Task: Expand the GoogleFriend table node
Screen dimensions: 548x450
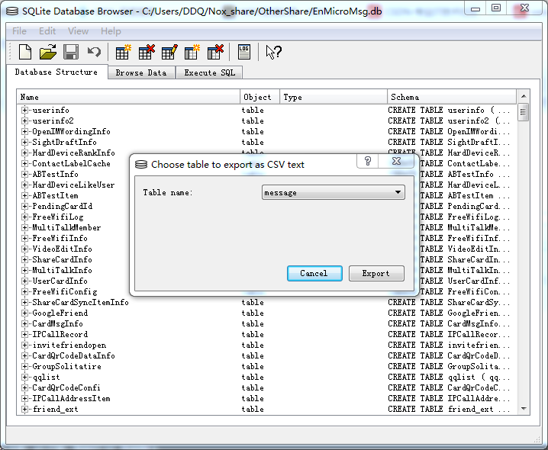Action: click(24, 313)
